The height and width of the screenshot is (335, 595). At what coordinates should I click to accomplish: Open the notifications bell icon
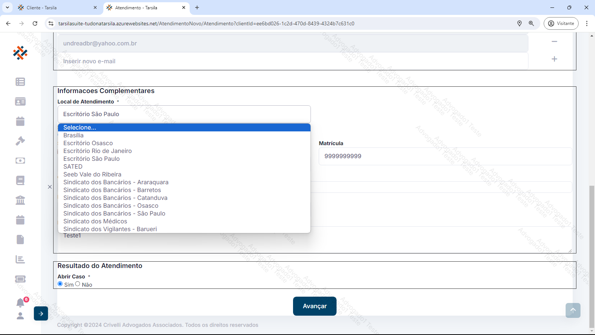coord(20,303)
